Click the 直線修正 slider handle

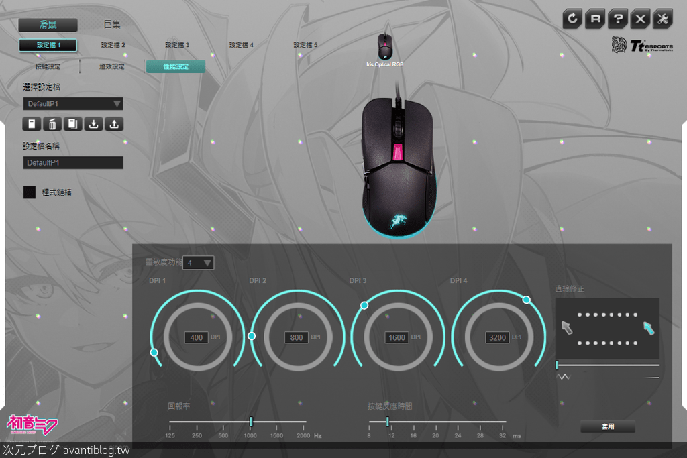click(x=558, y=365)
